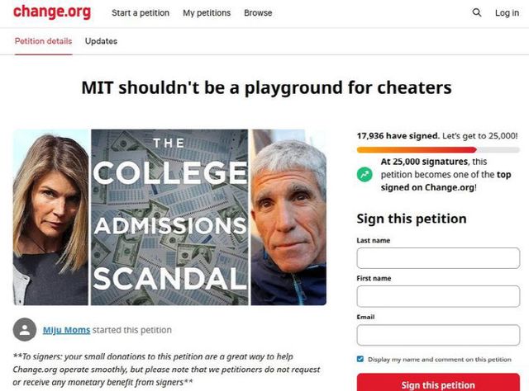Focus the Last name field
The height and width of the screenshot is (391, 529).
[x=438, y=258]
